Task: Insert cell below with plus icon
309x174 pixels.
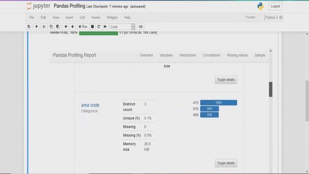Action: (x=37, y=27)
